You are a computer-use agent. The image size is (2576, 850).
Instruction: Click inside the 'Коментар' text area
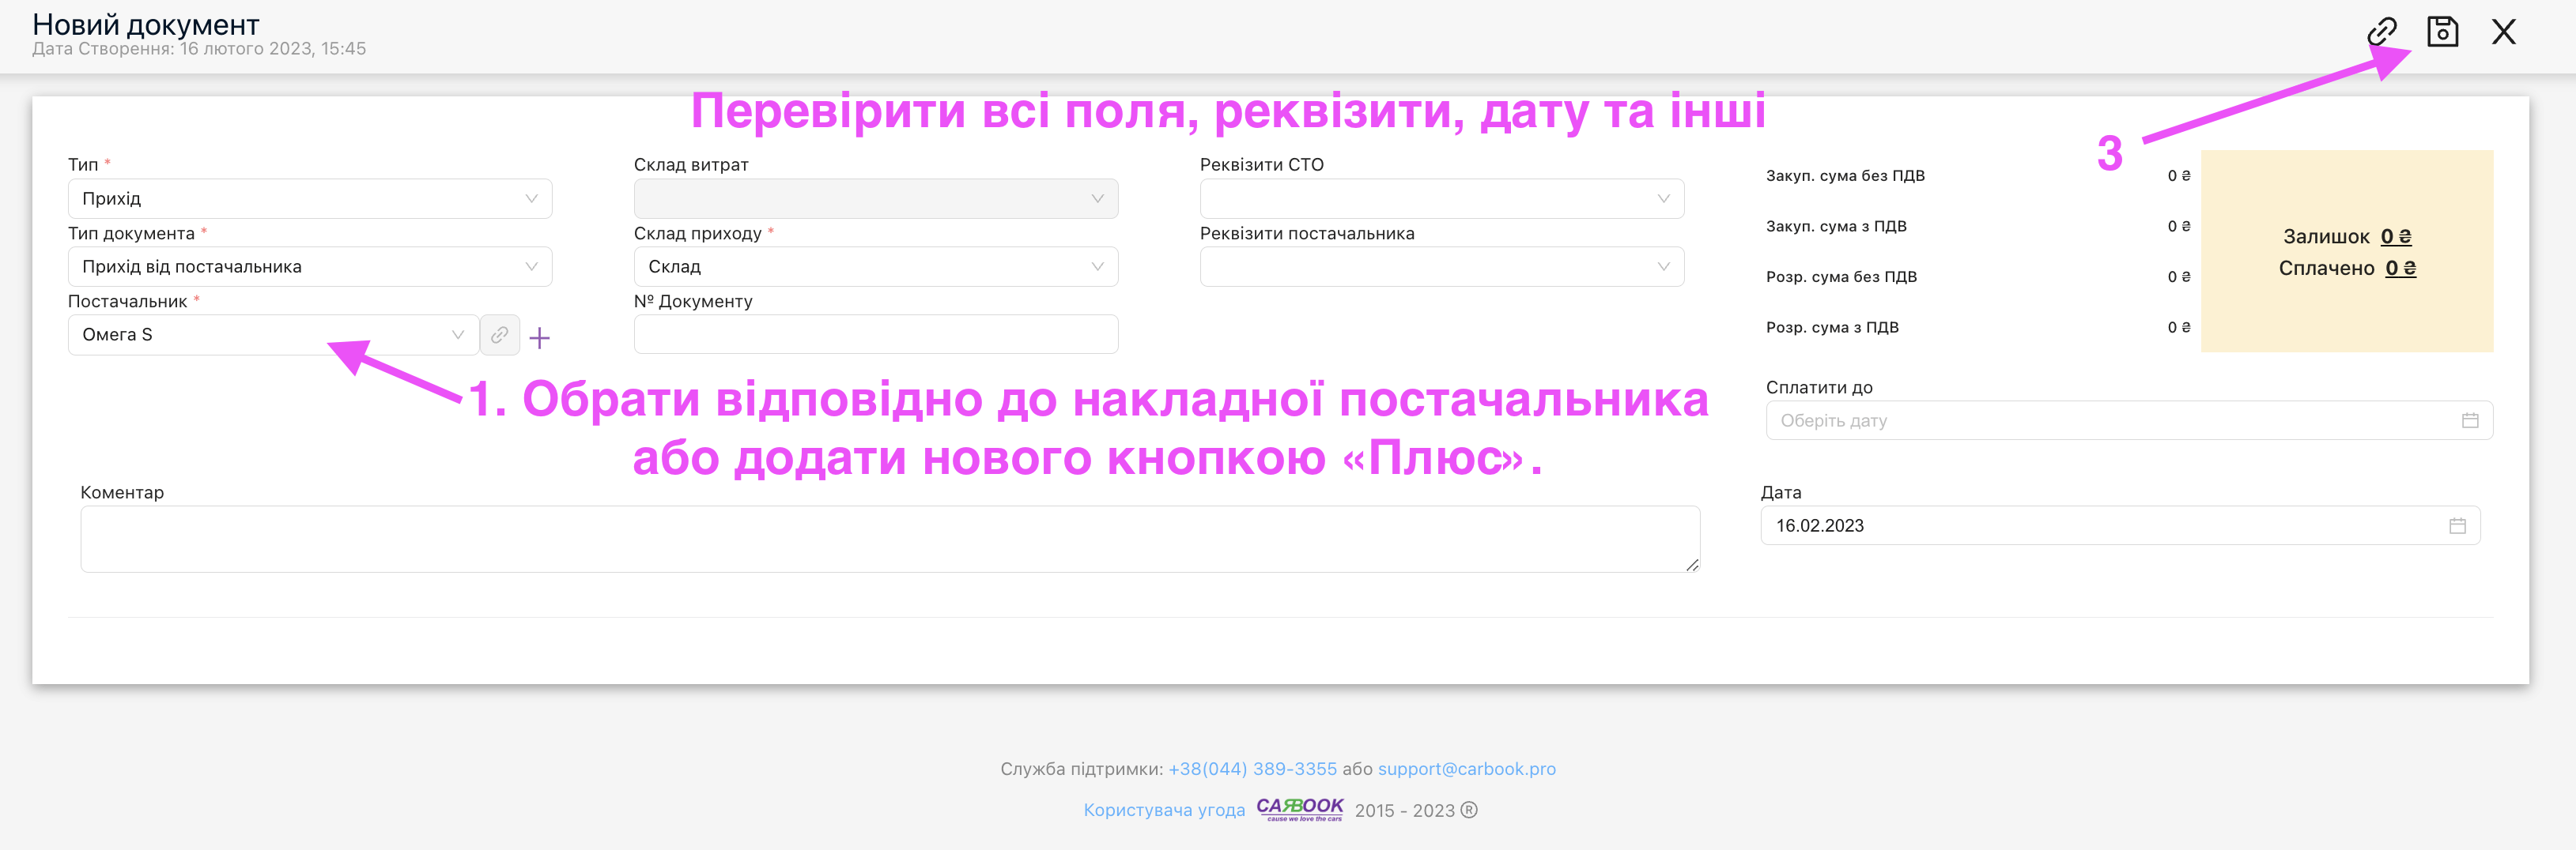pos(889,539)
